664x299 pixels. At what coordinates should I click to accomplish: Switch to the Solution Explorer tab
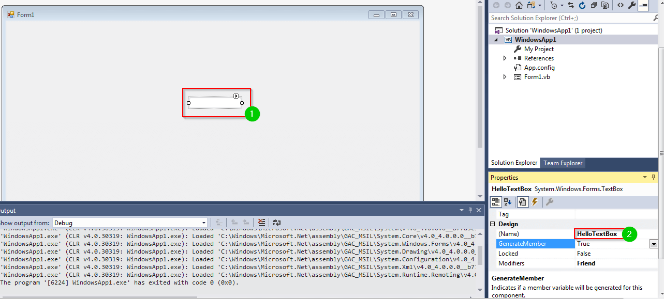(514, 163)
